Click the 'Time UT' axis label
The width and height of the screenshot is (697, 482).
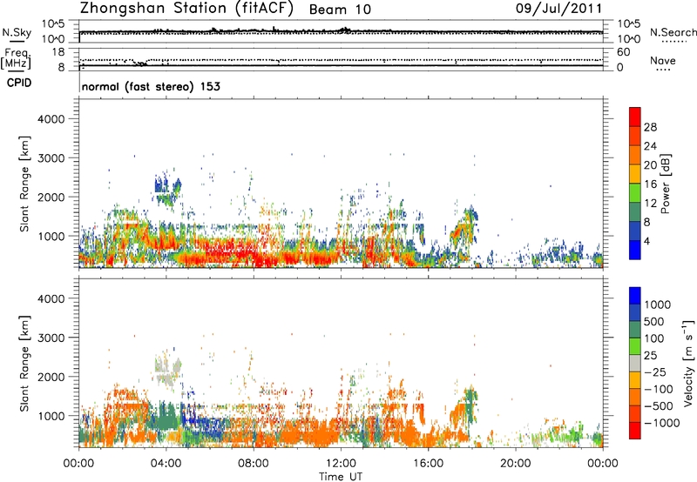coord(341,477)
